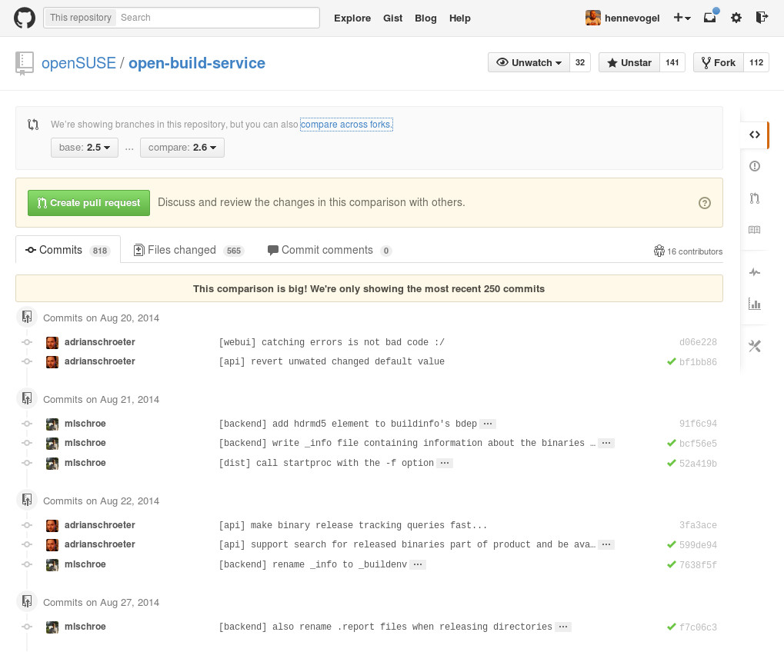
Task: Unstar the open-build-service repository
Action: click(629, 63)
